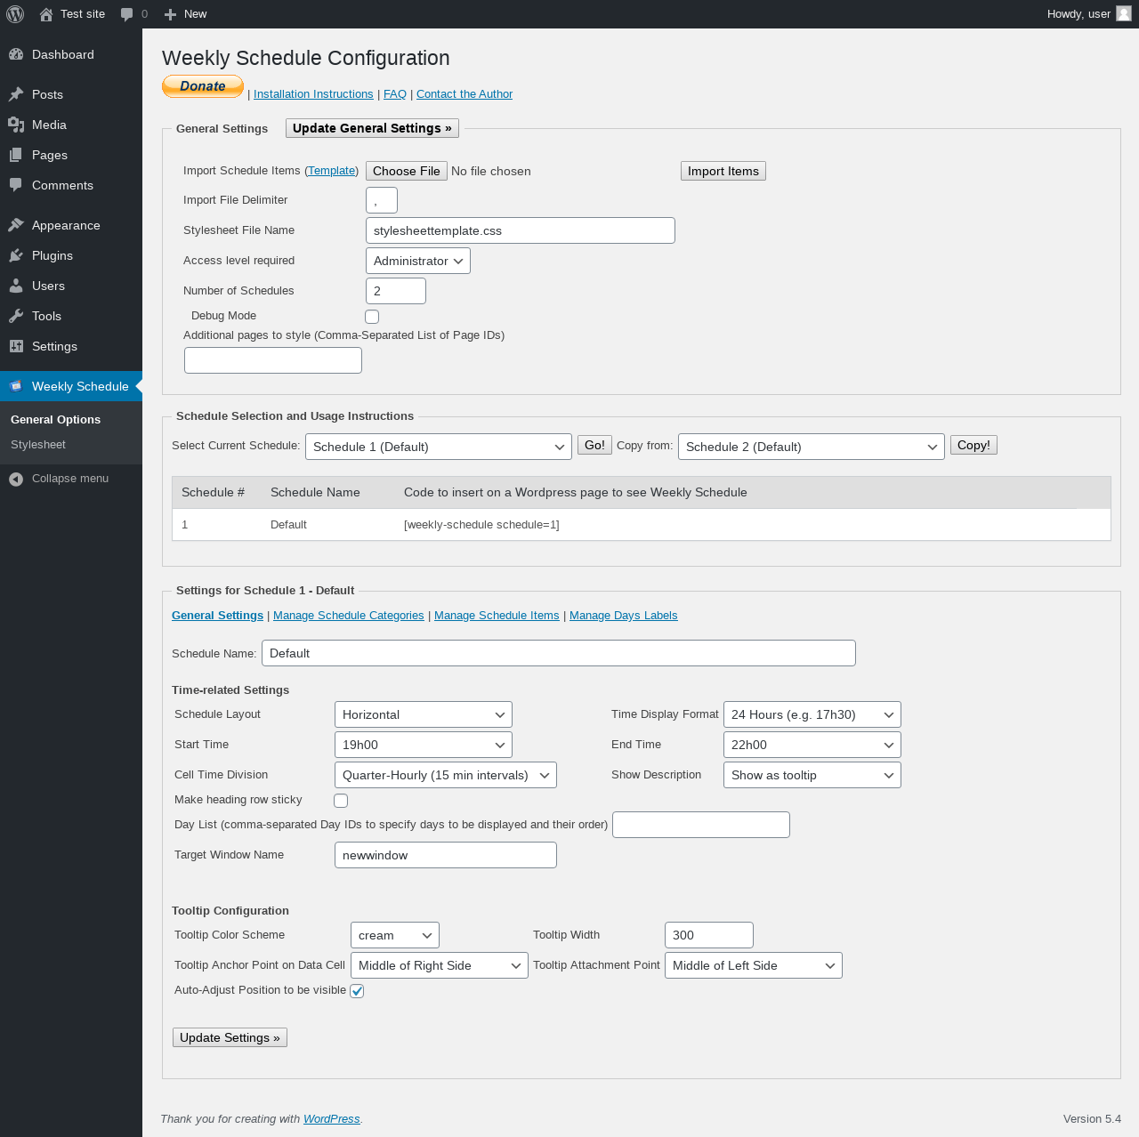The height and width of the screenshot is (1137, 1139).
Task: Click the yellow Donate button
Action: coord(203,86)
